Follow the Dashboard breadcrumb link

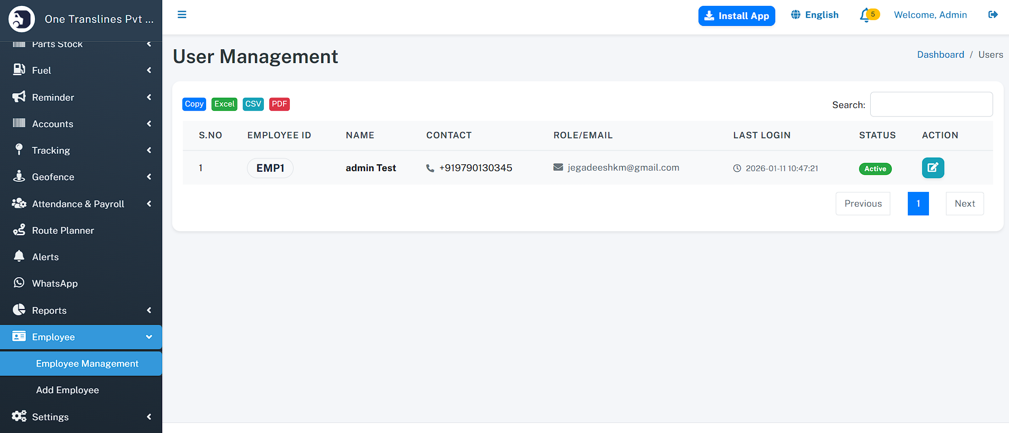[x=940, y=55]
